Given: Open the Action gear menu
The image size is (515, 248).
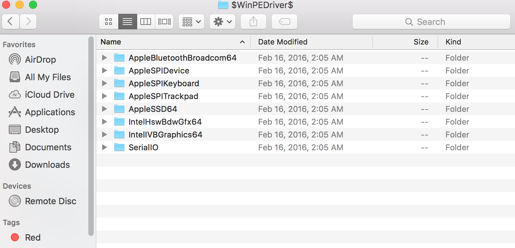Looking at the screenshot, I should [222, 22].
